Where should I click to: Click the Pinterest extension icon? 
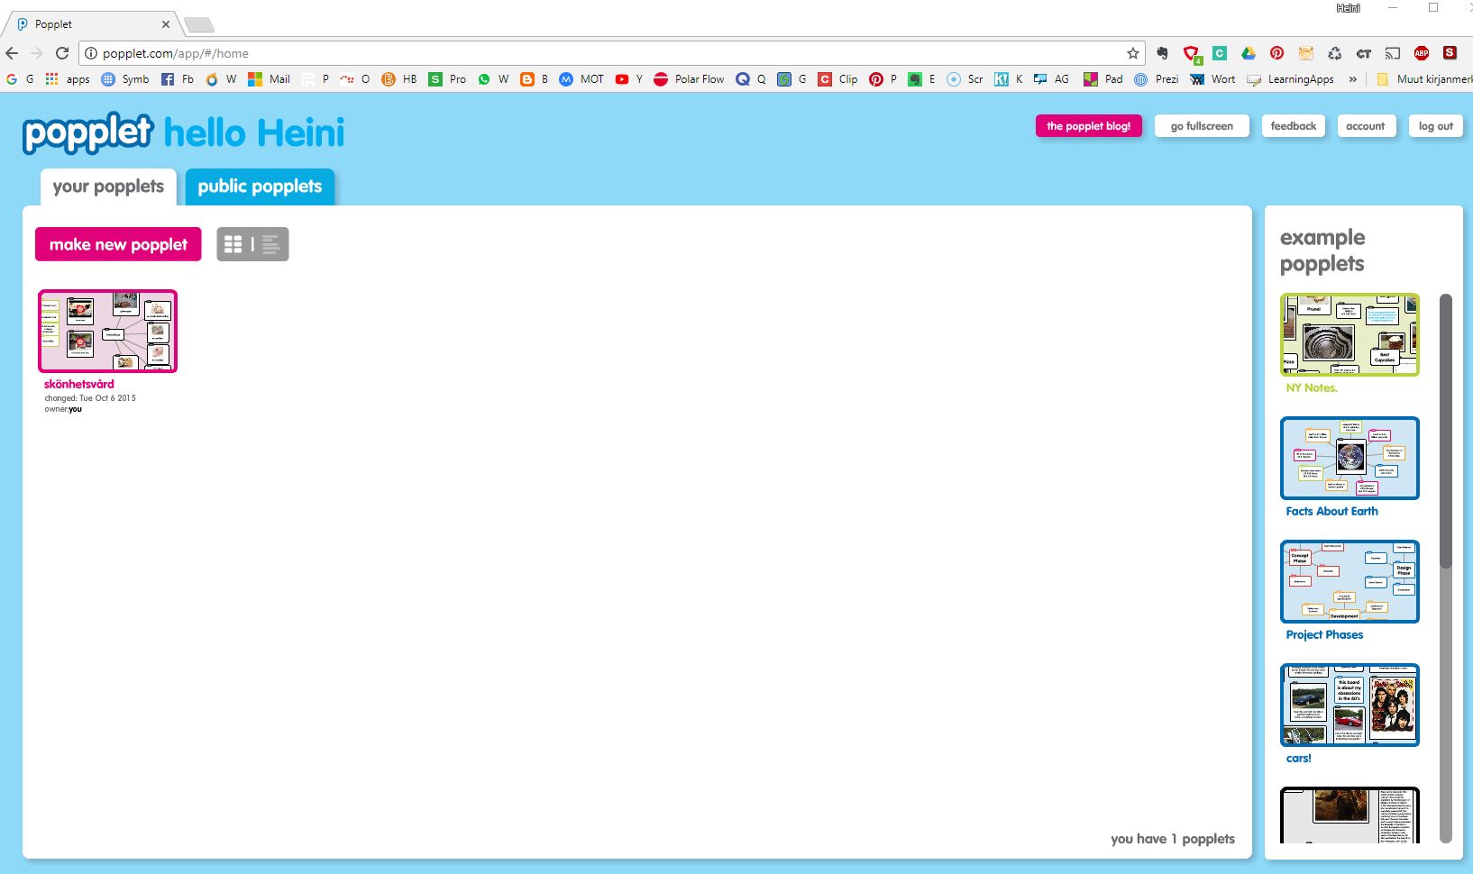point(1276,53)
